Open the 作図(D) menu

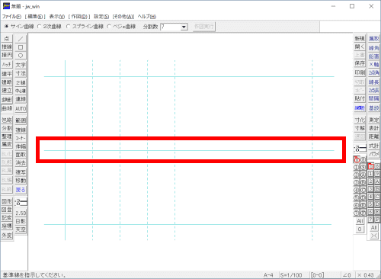pyautogui.click(x=79, y=17)
